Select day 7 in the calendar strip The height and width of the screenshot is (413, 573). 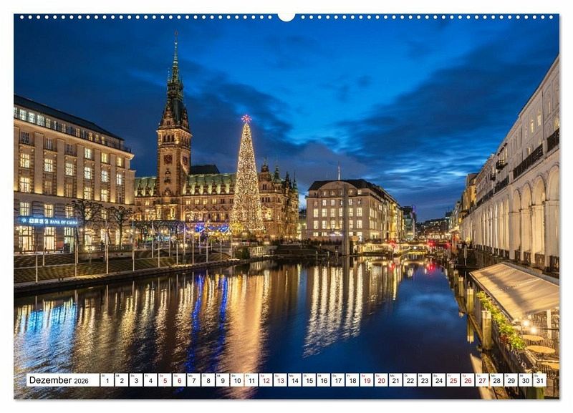193,380
